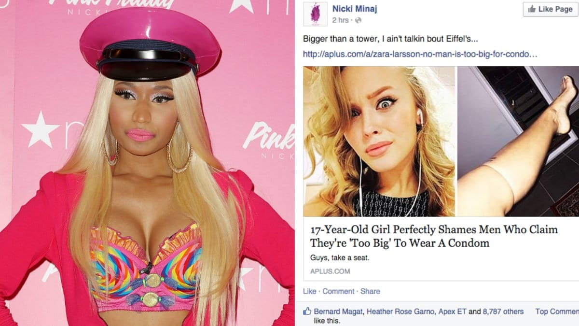Click the APLUS.COM source domain

330,271
